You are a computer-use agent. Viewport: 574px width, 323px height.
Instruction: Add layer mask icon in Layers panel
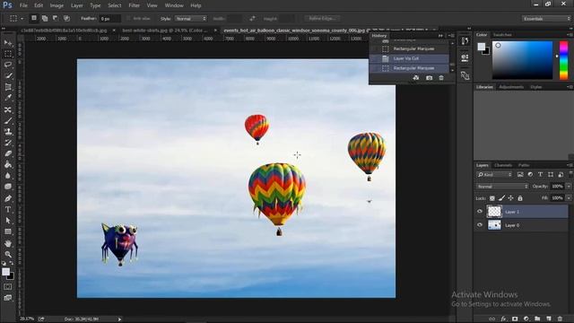(515, 319)
